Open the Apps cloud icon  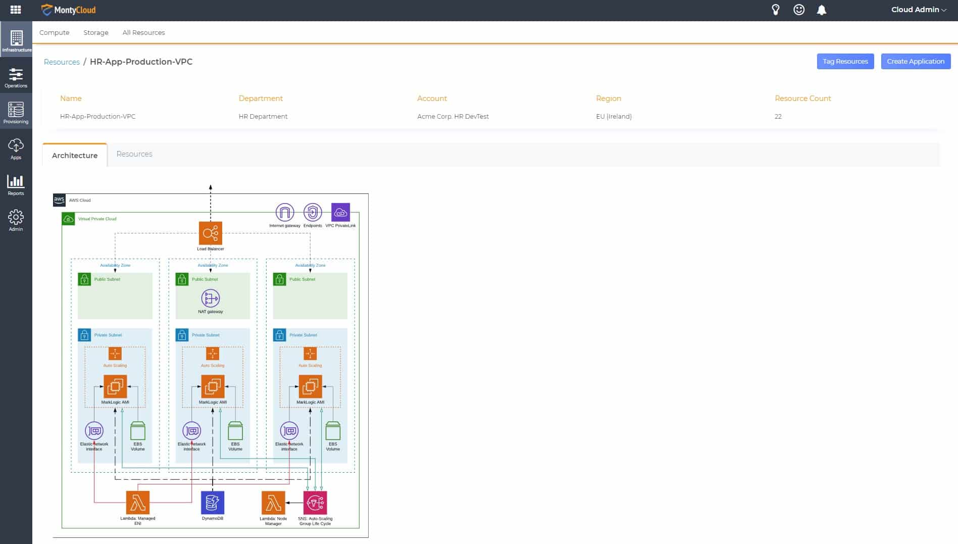point(16,149)
